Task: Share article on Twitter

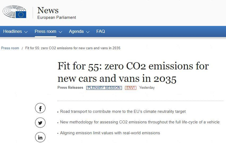Action: (x=40, y=123)
